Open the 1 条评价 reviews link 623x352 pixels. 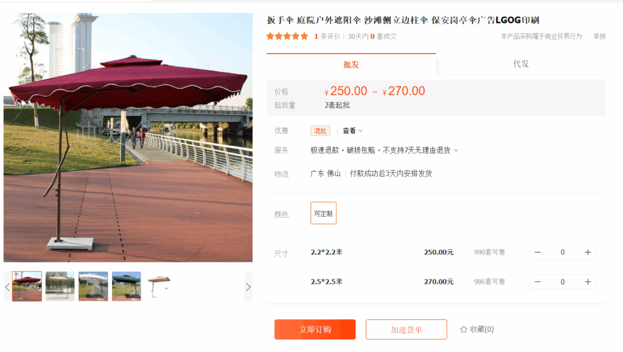[327, 36]
